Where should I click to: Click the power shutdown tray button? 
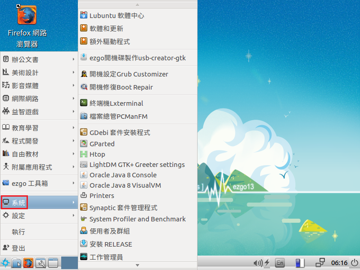(355, 263)
